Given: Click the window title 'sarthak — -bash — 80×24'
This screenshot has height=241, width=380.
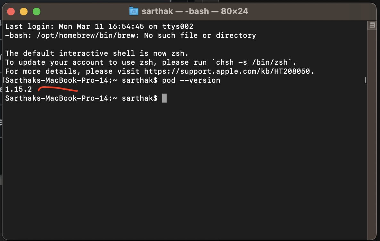Looking at the screenshot, I should [195, 11].
